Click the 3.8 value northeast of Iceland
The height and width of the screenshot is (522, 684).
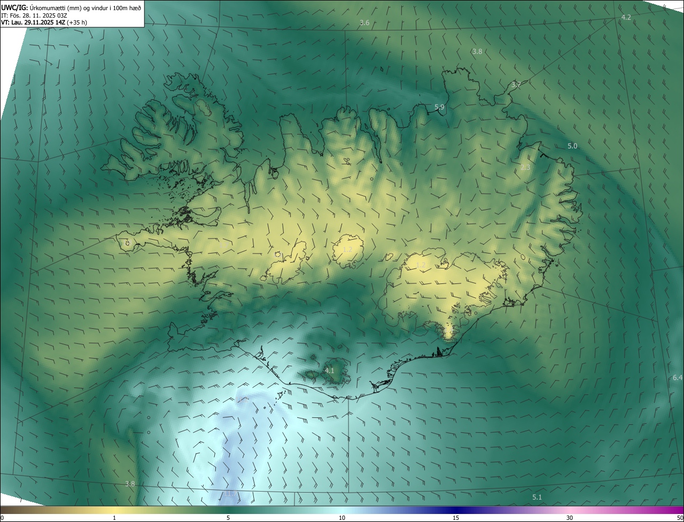[x=477, y=52]
